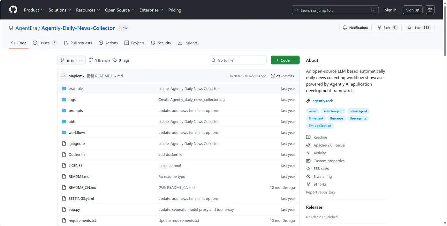Image resolution: width=447 pixels, height=226 pixels.
Task: Click the Fork repository icon
Action: coord(379,28)
